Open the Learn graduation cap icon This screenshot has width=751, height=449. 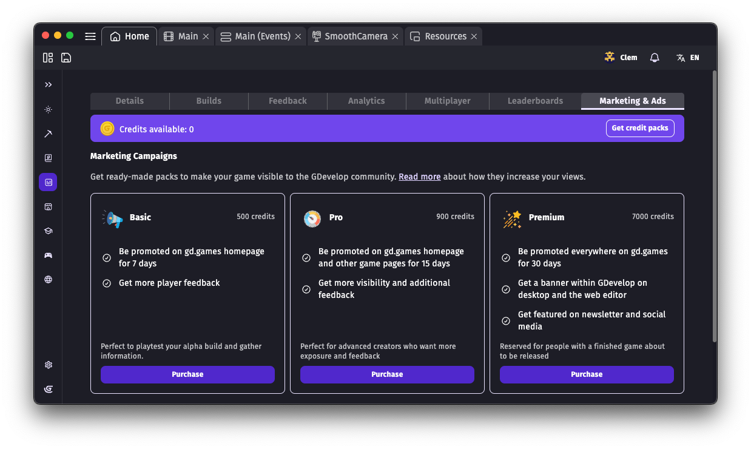point(48,231)
